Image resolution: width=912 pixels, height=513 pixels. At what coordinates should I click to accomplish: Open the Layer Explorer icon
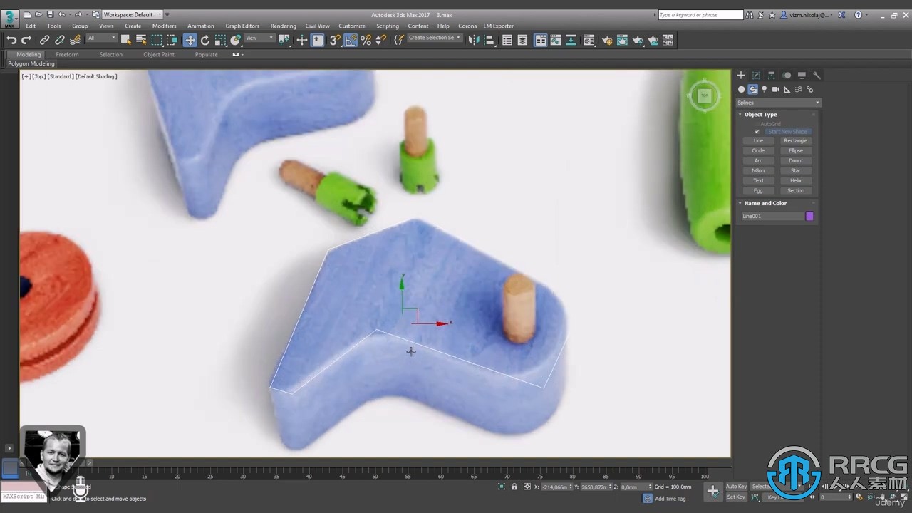coord(523,41)
